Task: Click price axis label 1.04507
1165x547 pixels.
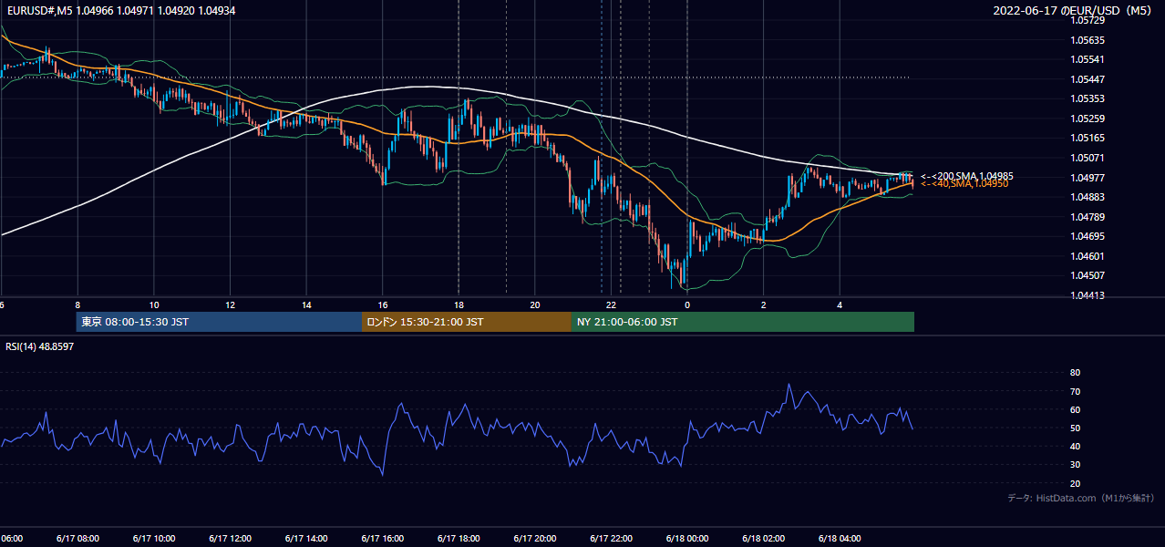Action: tap(1087, 275)
